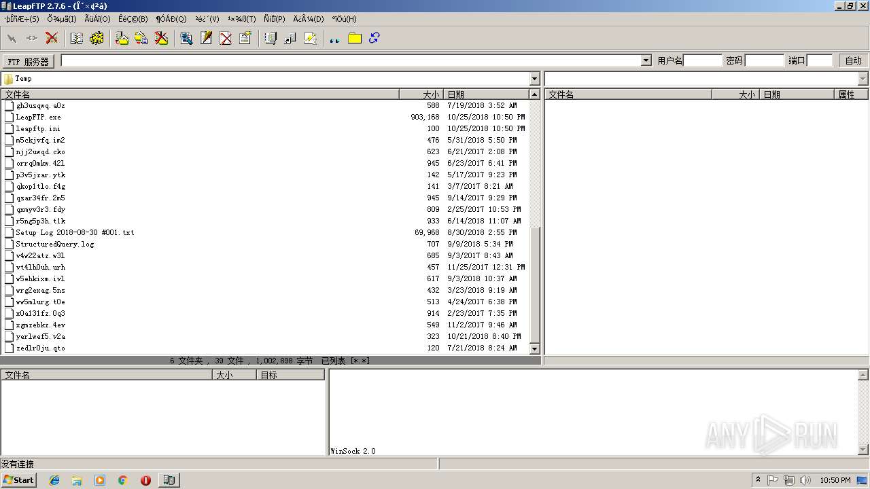Viewport: 870px width, 489px height.
Task: Click the red X abort icon
Action: [x=51, y=39]
